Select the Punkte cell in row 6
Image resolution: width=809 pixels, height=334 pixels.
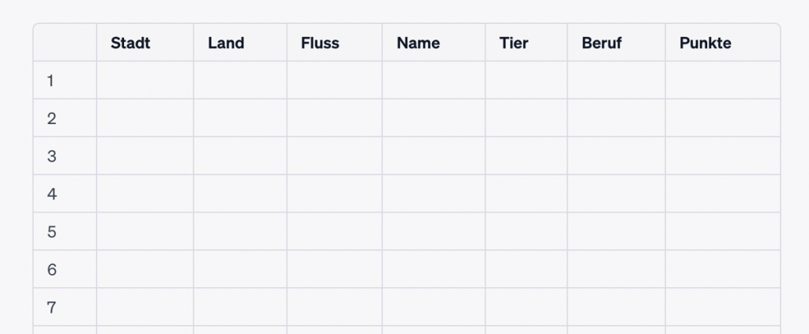(722, 269)
